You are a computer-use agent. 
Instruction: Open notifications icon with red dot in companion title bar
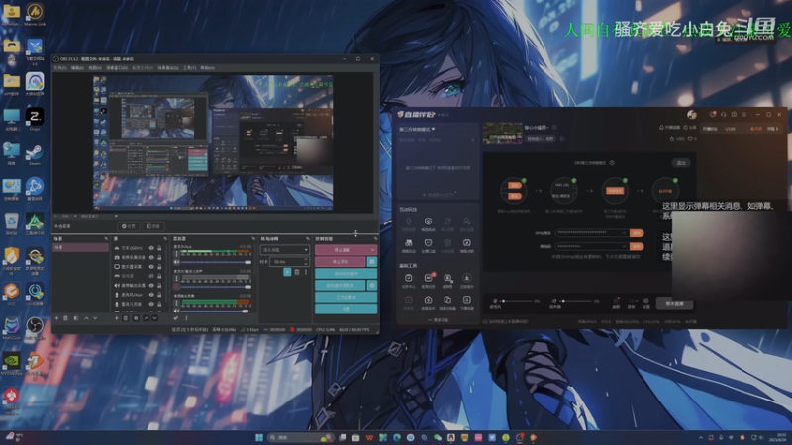pos(713,115)
